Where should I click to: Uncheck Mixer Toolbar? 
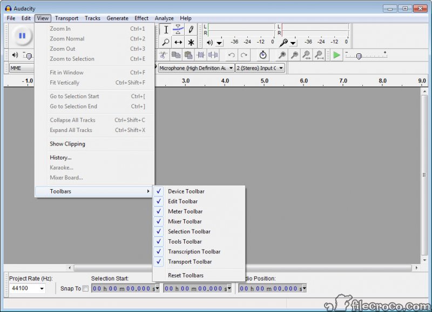coord(198,221)
